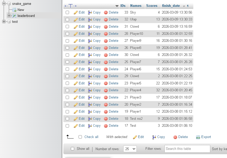Enable the Check all checkbox
The height and width of the screenshot is (158, 227).
click(80, 137)
